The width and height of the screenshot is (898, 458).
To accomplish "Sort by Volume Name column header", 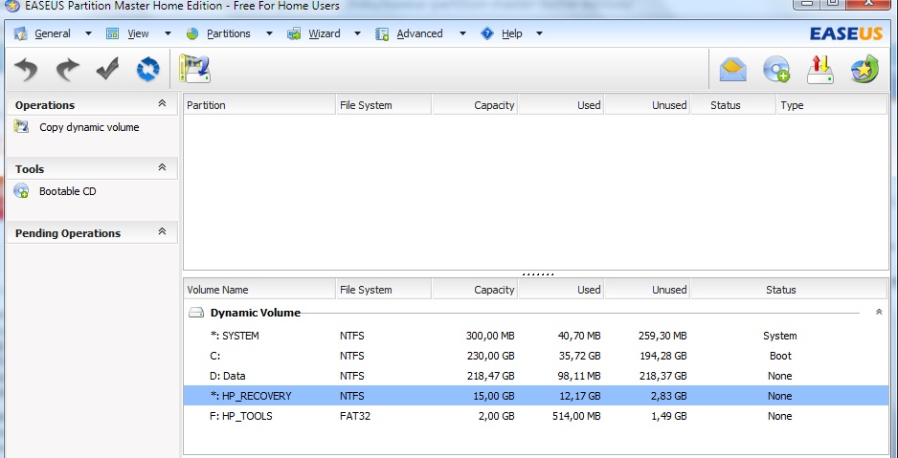I will [x=259, y=290].
